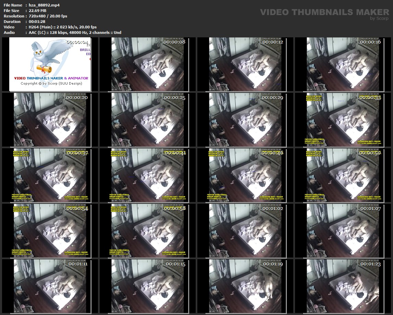Click the File Size value 22.69 MB
The image size is (393, 315).
click(36, 11)
